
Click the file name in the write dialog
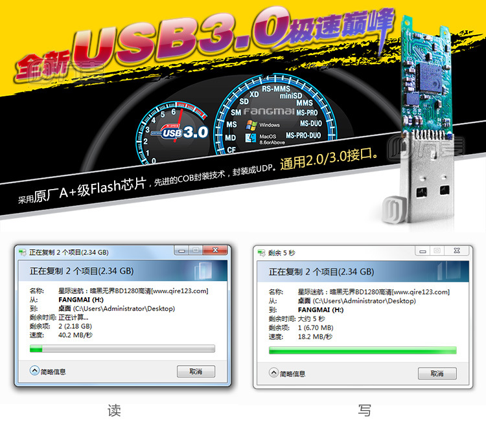tap(373, 292)
